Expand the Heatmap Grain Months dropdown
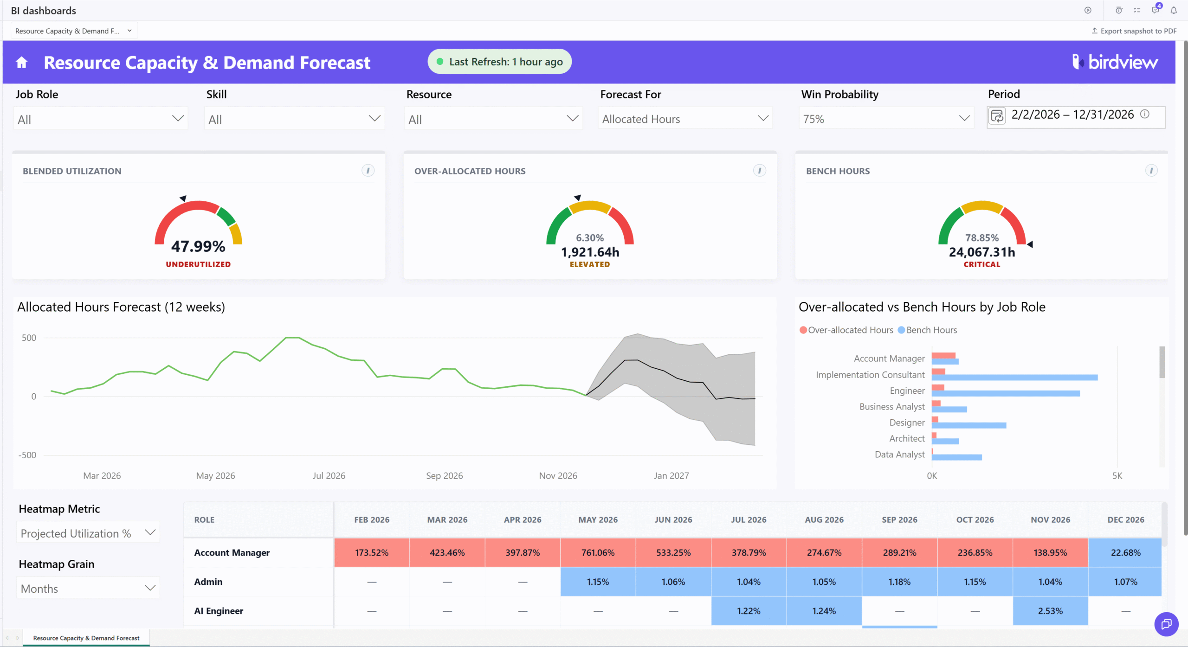The width and height of the screenshot is (1188, 647). tap(88, 588)
